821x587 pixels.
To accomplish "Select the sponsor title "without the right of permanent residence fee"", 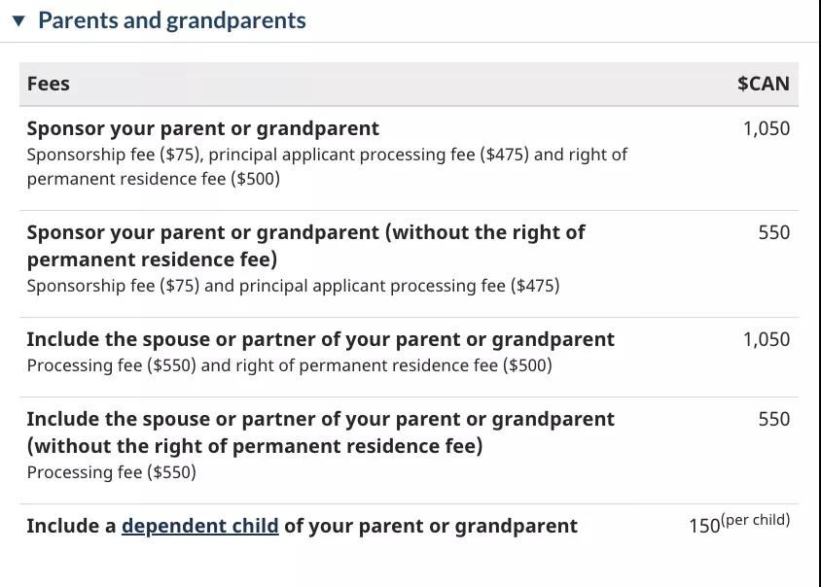I will pos(305,245).
